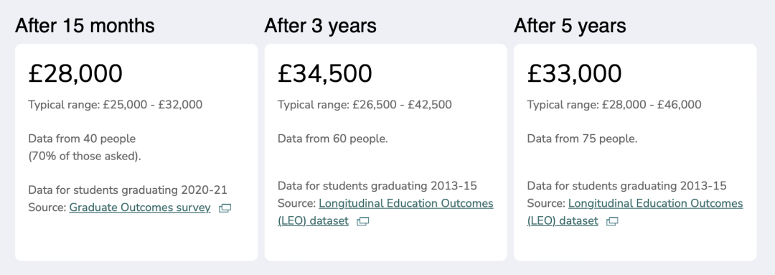Select the £33,000 salary figure
Screen dimensions: 775x275
574,73
